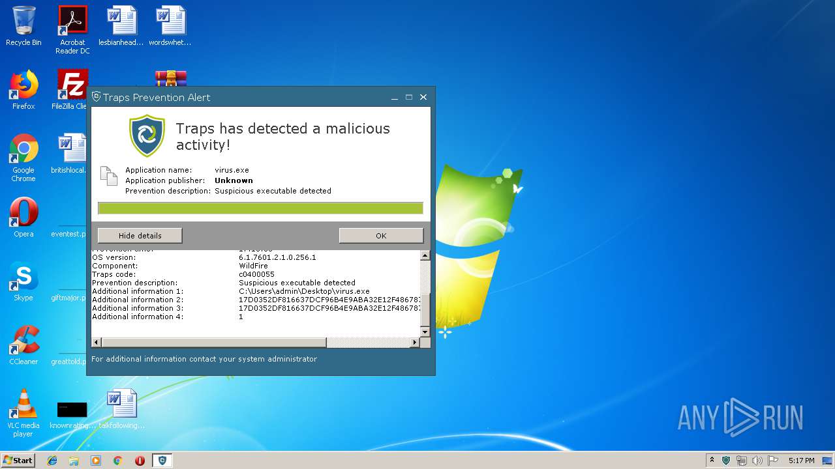Open Internet Explorer from the taskbar
The width and height of the screenshot is (835, 469).
pyautogui.click(x=52, y=461)
